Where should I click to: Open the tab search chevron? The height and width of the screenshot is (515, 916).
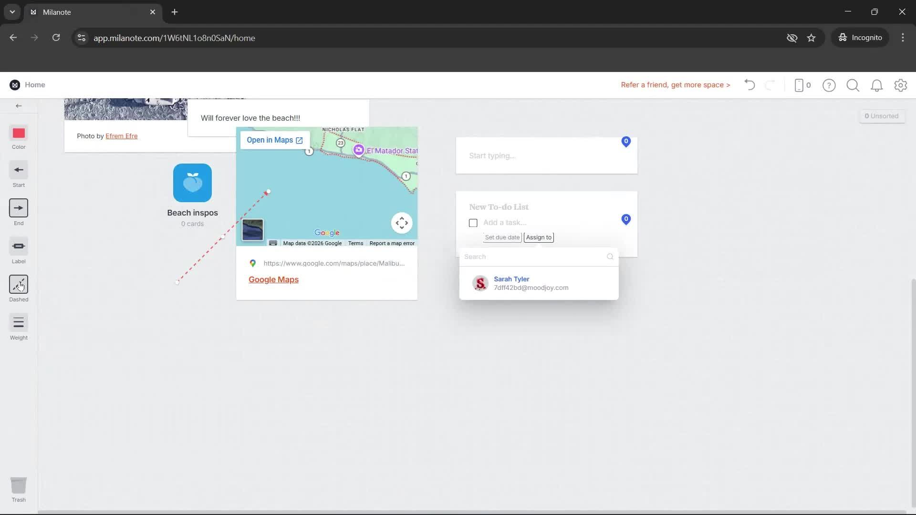click(11, 12)
